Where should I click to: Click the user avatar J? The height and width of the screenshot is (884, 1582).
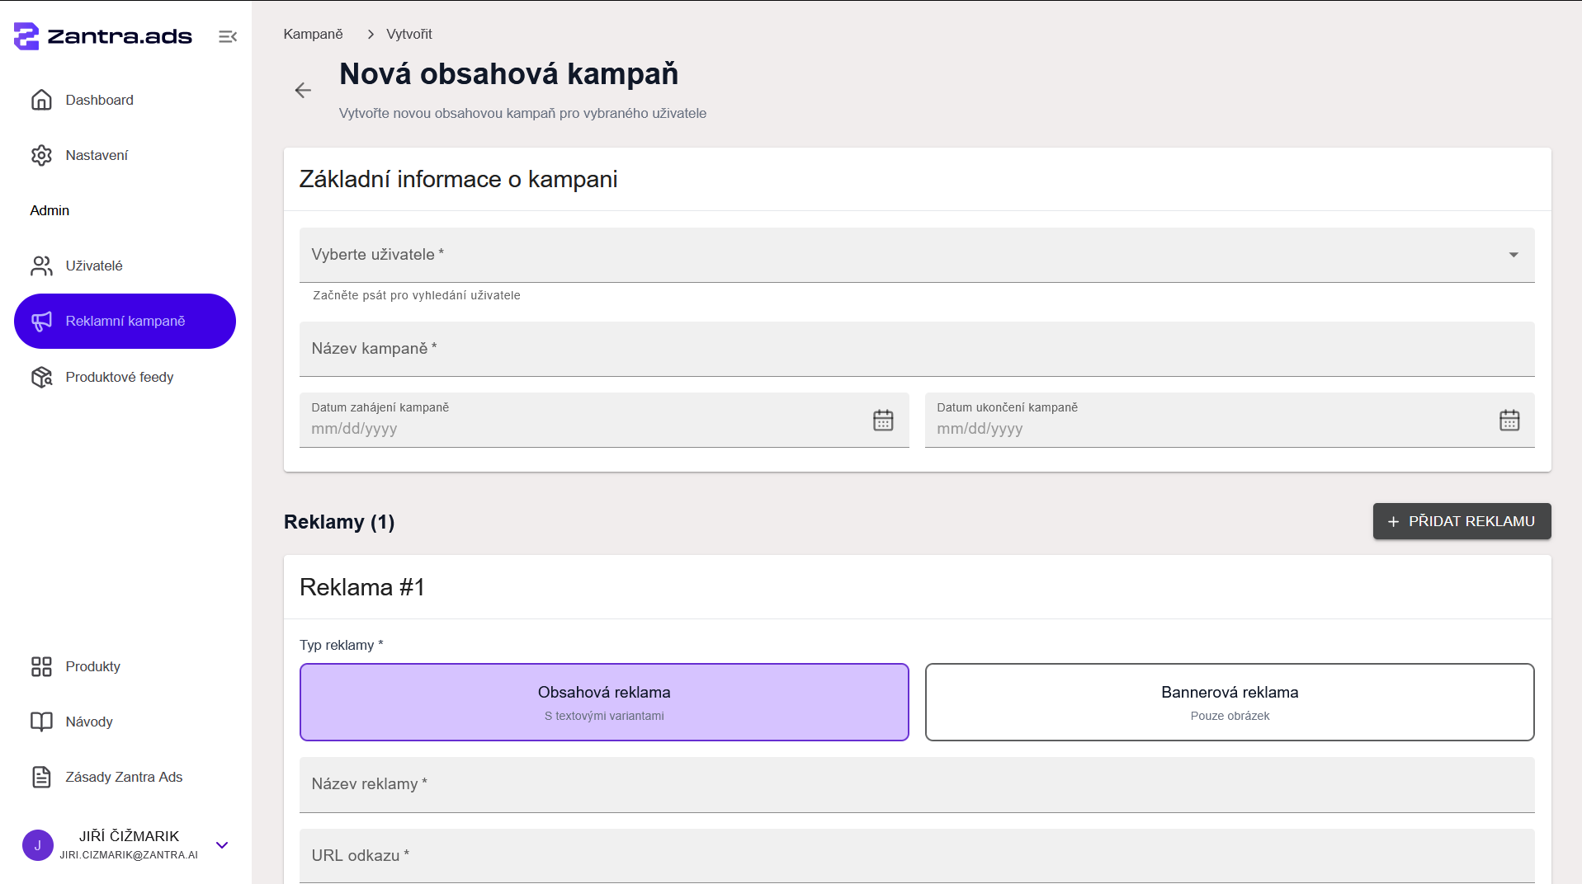[38, 845]
